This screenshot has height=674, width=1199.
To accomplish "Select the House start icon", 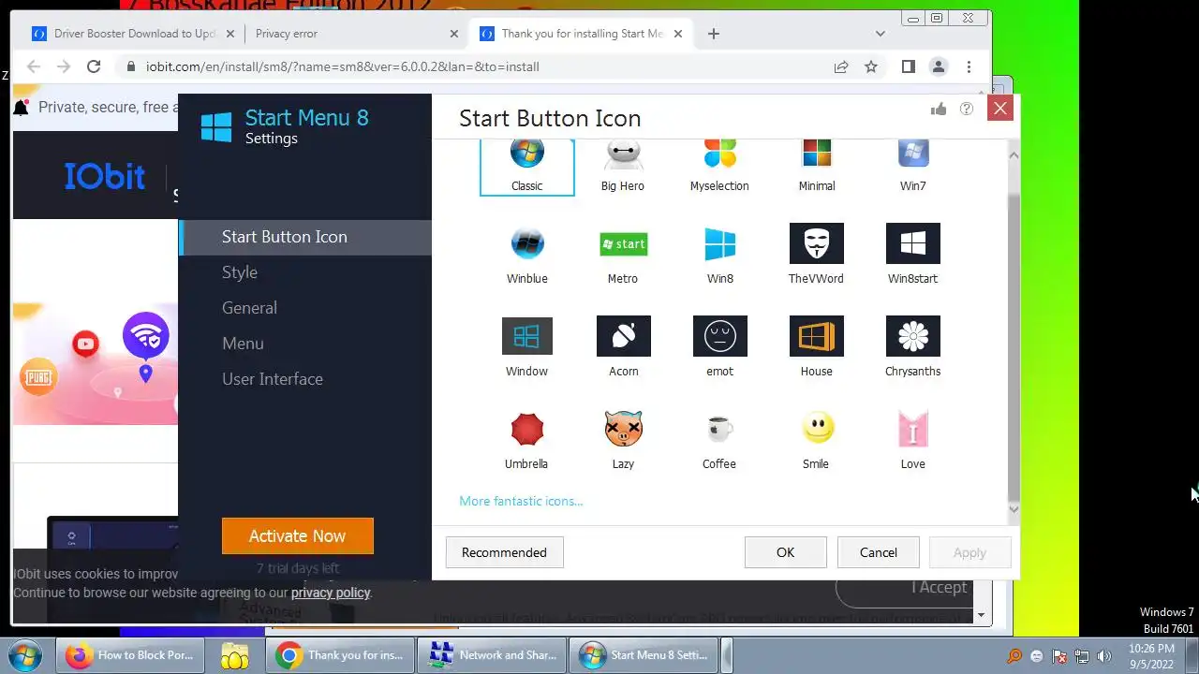I will pyautogui.click(x=817, y=346).
